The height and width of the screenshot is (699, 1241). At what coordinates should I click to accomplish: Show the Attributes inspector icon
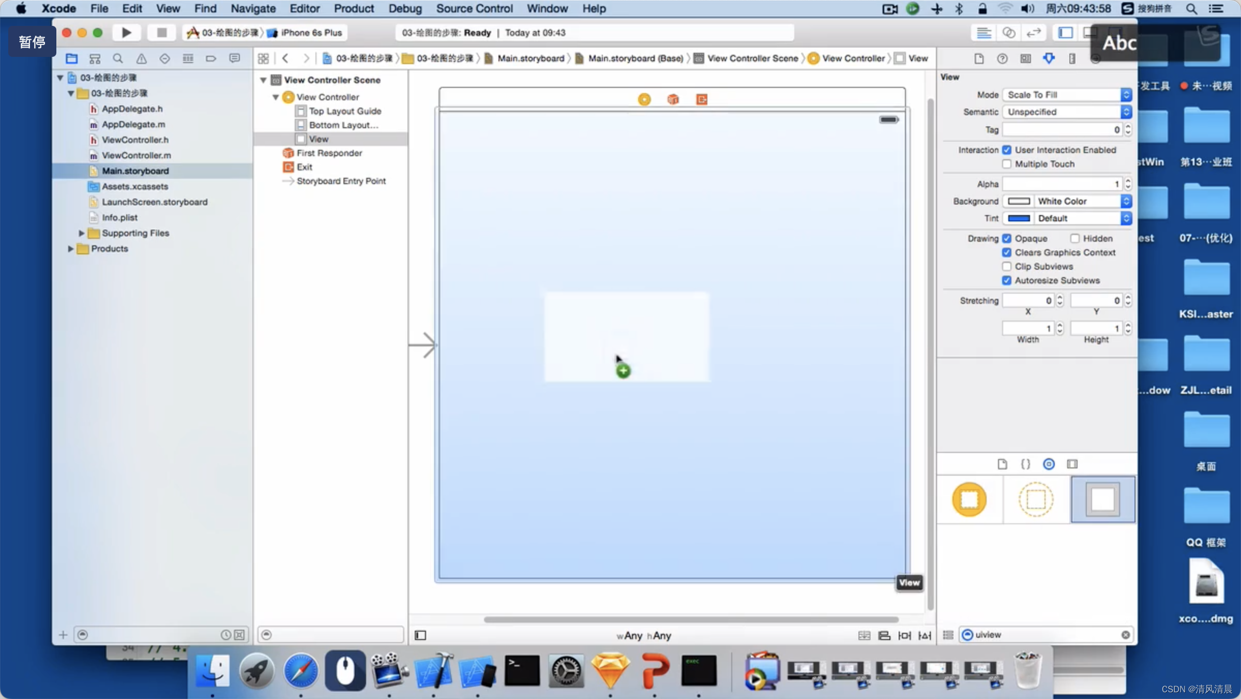click(x=1049, y=58)
